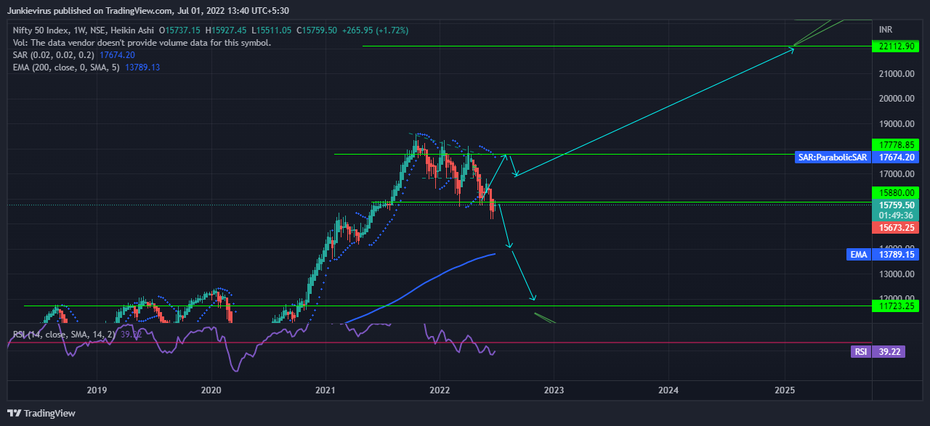Click the 13000.00 price axis tick
Image resolution: width=930 pixels, height=426 pixels.
[895, 274]
